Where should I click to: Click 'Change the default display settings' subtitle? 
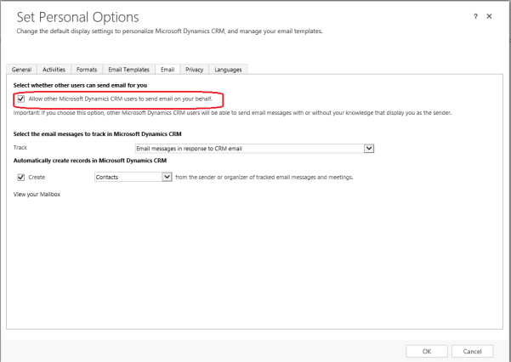(169, 31)
